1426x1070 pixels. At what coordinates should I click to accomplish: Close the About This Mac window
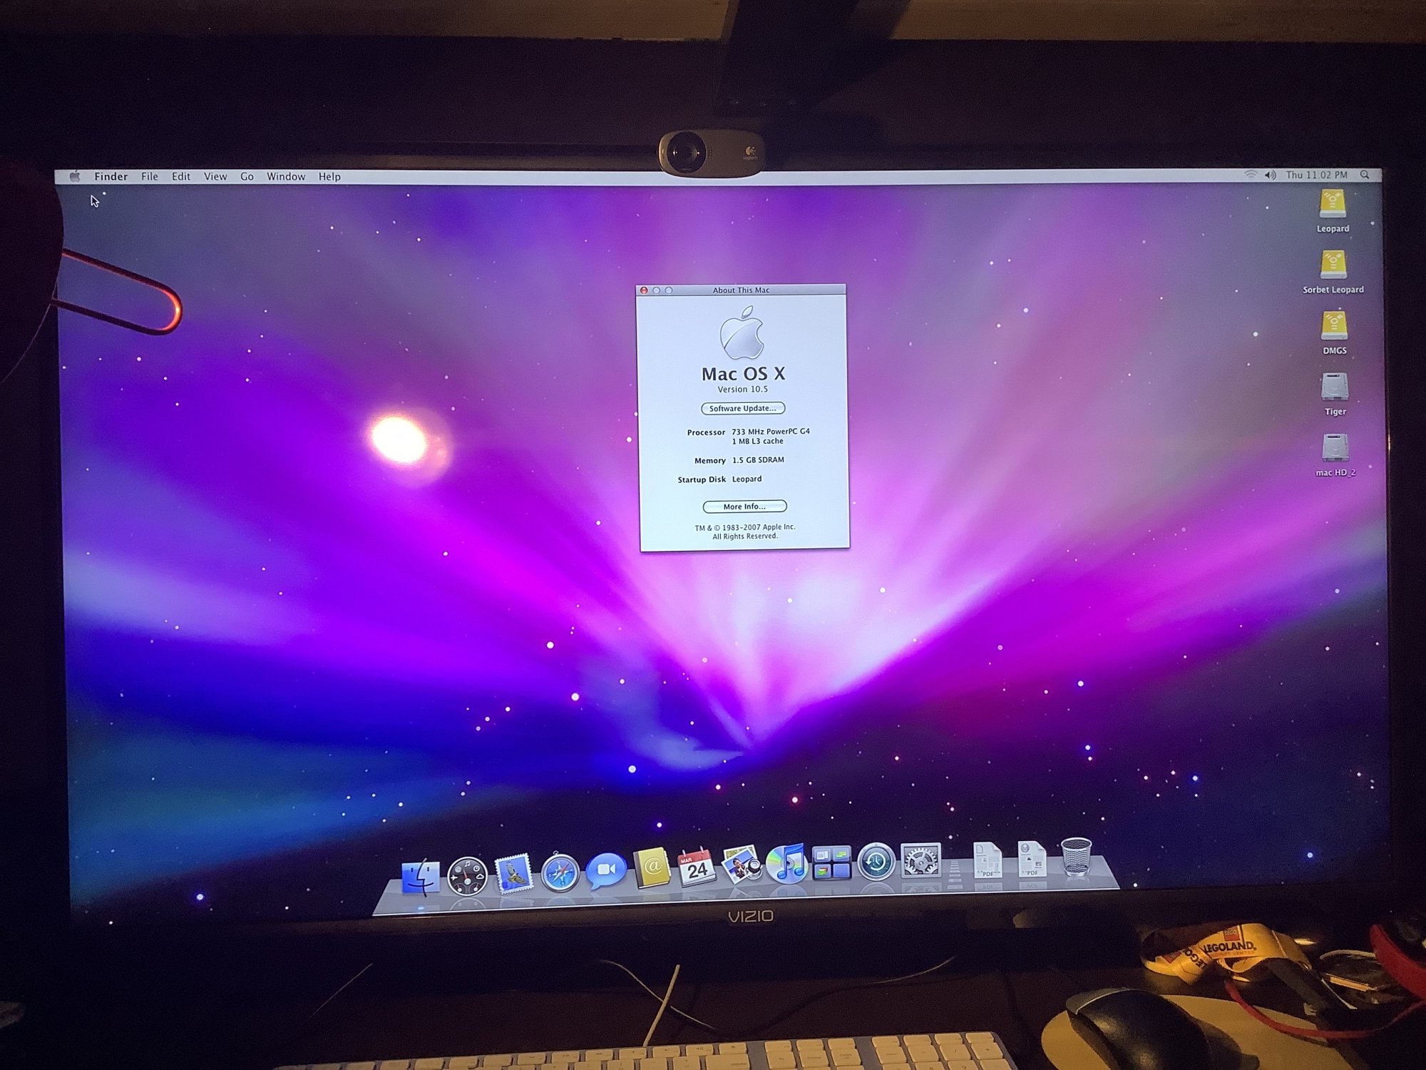644,290
